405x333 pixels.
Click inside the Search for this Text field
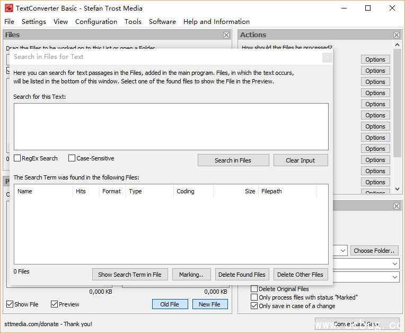point(171,126)
